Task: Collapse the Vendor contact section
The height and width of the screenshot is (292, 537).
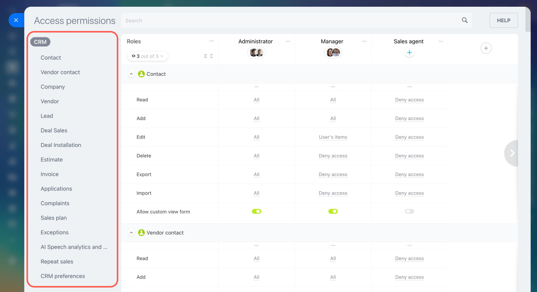Action: point(131,232)
